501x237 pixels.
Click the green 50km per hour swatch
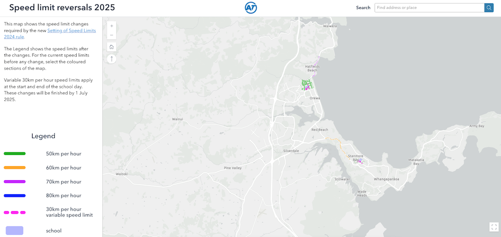15,154
